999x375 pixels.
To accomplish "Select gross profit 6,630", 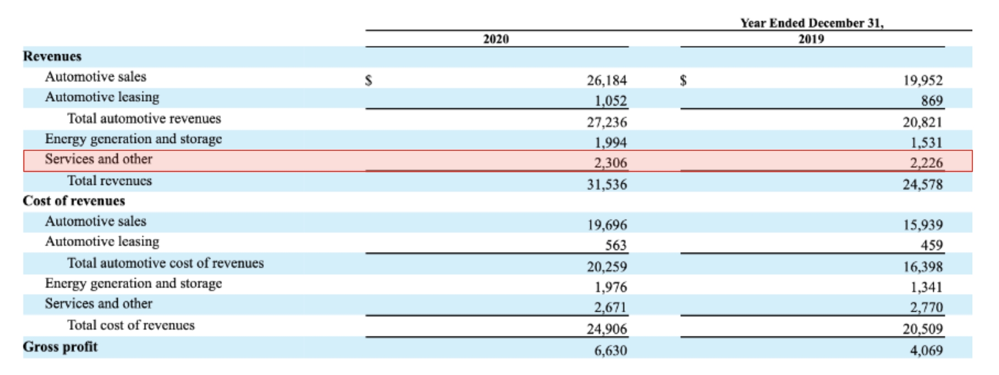I will [610, 351].
